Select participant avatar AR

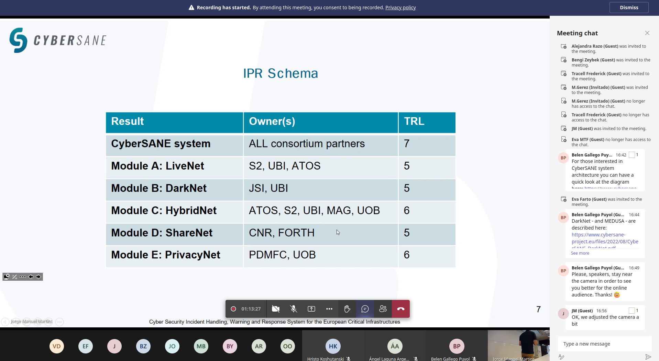pos(259,346)
